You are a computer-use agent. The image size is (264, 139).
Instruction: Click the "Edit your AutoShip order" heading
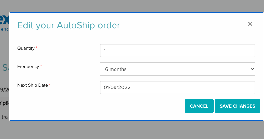[69, 25]
